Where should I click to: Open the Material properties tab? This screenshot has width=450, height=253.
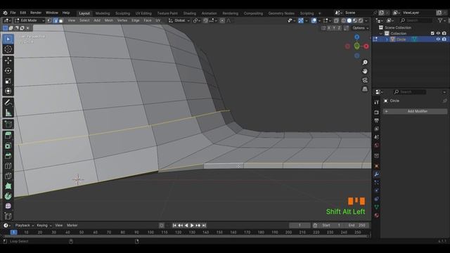pyautogui.click(x=377, y=215)
